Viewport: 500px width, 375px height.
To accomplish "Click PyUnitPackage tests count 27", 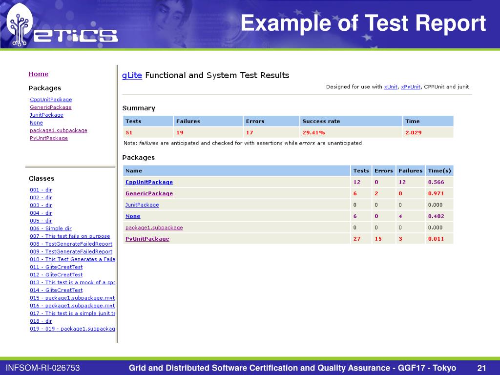I will coord(357,239).
